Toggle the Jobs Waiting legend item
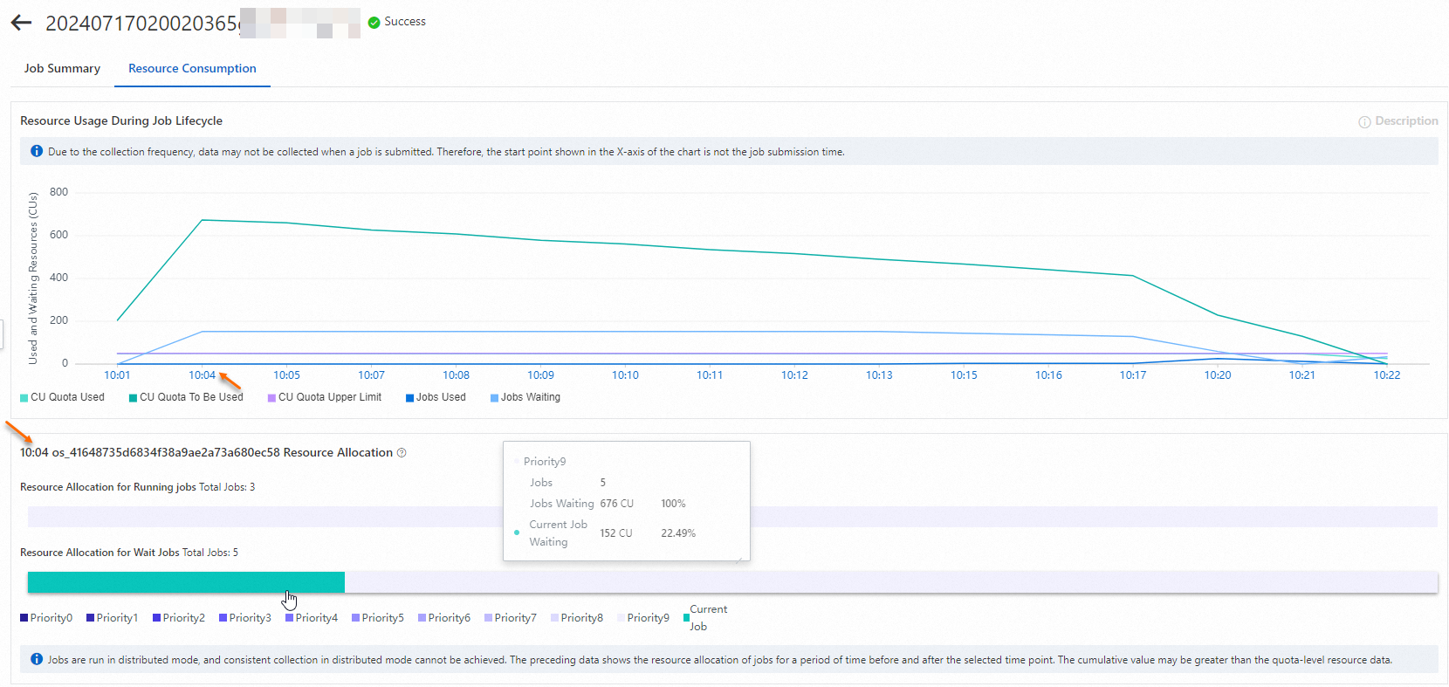The height and width of the screenshot is (687, 1449). point(525,397)
